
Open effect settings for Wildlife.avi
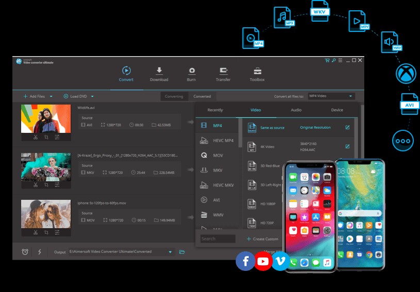click(x=57, y=137)
